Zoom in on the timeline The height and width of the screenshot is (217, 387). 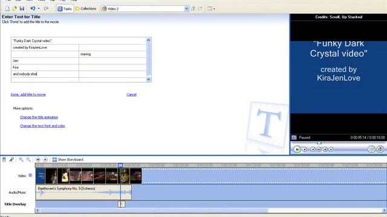pyautogui.click(x=21, y=160)
